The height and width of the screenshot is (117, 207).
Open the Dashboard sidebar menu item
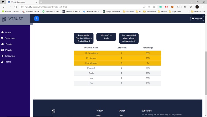click(8, 38)
